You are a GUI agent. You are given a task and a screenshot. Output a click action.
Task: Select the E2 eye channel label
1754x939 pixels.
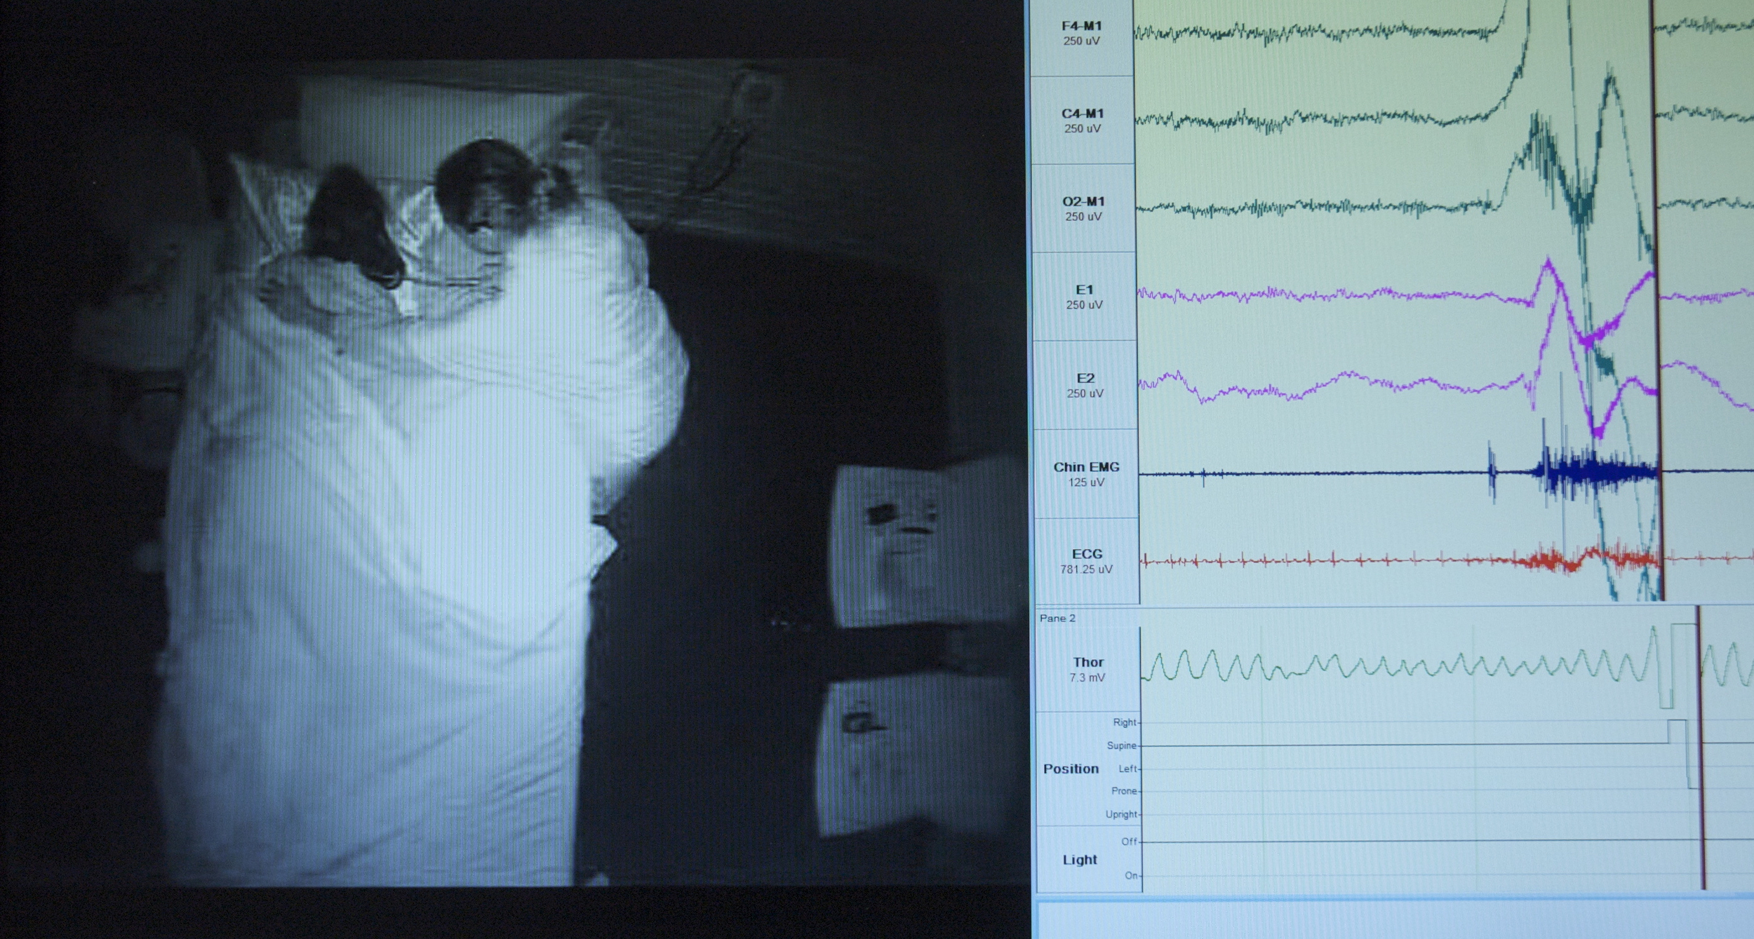pyautogui.click(x=1085, y=378)
